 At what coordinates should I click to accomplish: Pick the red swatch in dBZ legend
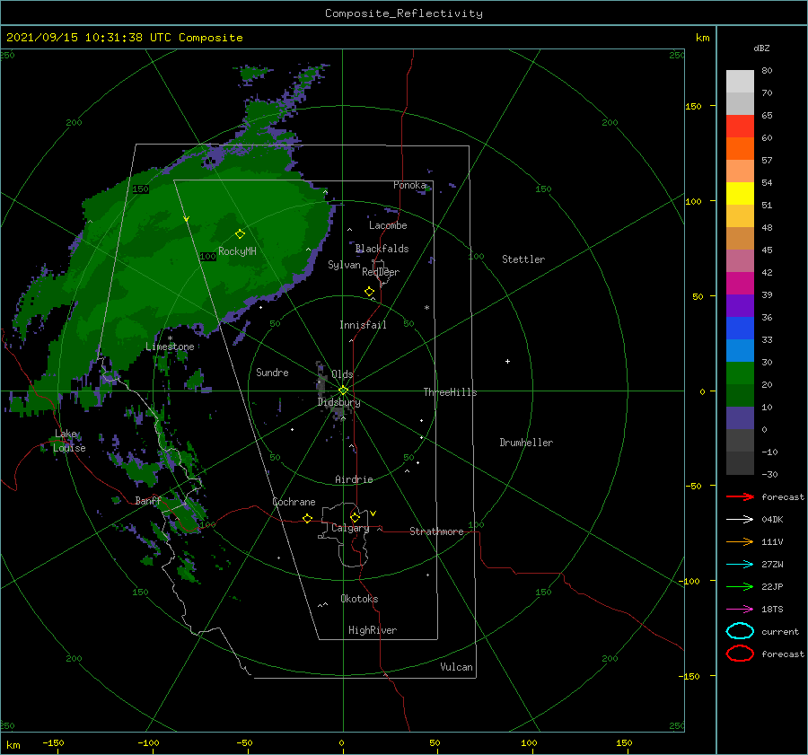tap(740, 127)
